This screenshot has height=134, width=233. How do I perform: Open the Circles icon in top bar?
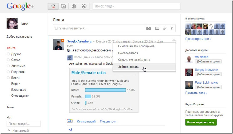click(x=84, y=6)
